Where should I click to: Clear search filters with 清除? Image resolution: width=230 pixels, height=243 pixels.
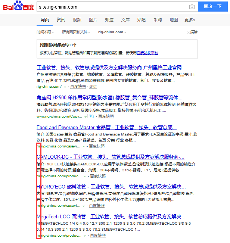coord(192,32)
